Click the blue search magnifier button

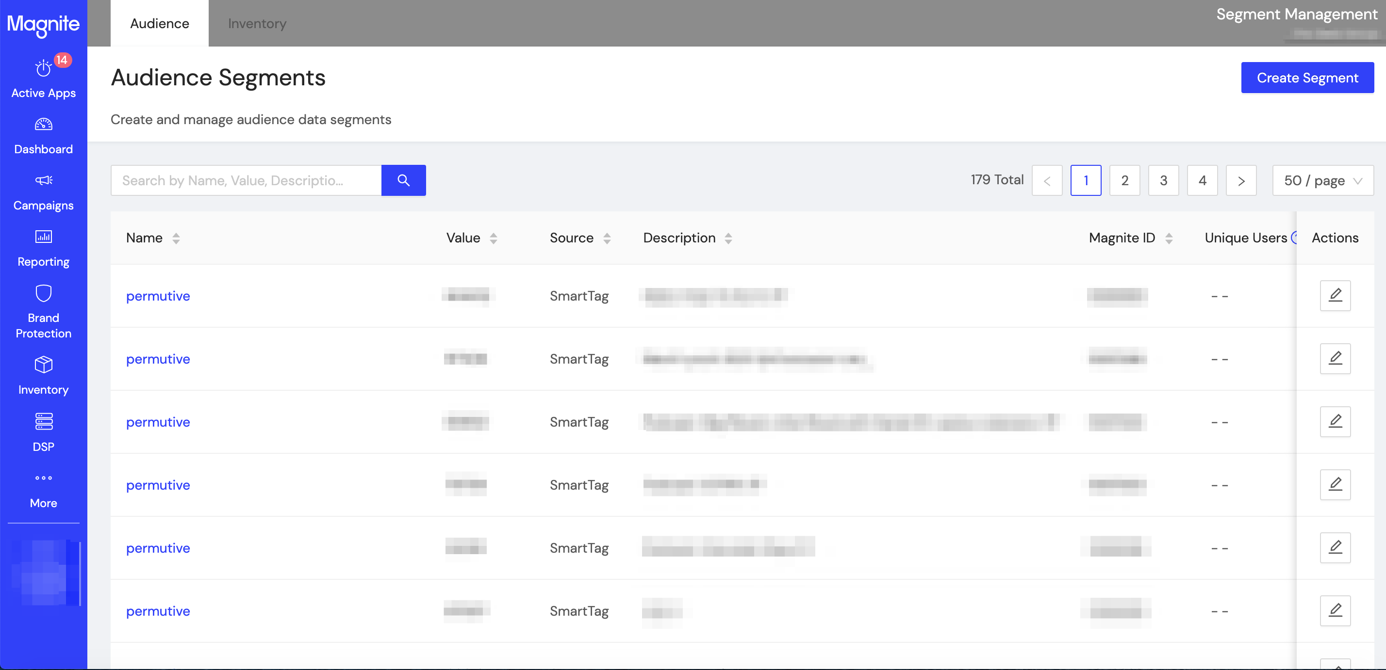click(404, 180)
